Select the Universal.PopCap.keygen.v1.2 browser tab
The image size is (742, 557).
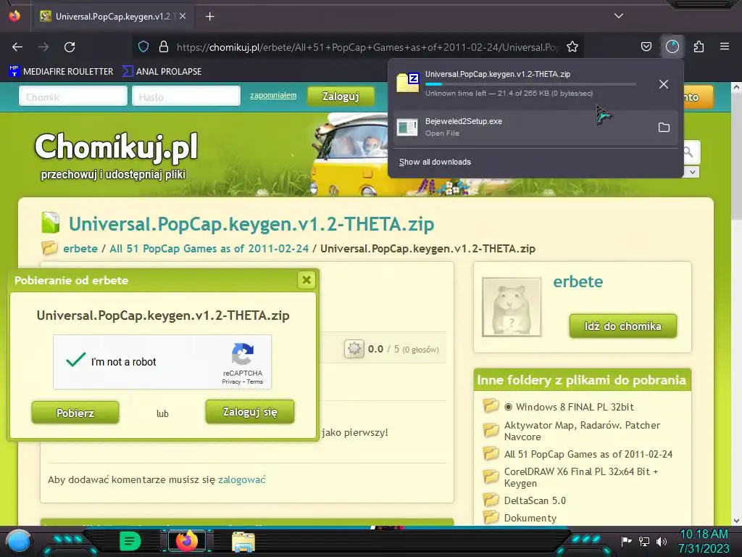point(114,17)
